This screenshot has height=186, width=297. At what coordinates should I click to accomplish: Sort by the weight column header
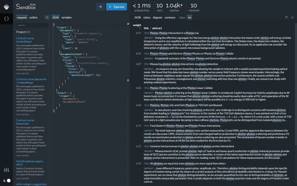pos(137,25)
